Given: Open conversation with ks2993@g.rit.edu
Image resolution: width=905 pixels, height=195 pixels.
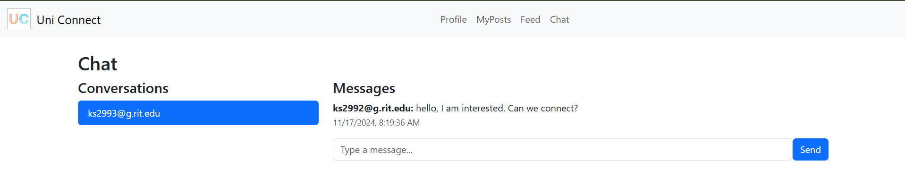Looking at the screenshot, I should pyautogui.click(x=198, y=113).
